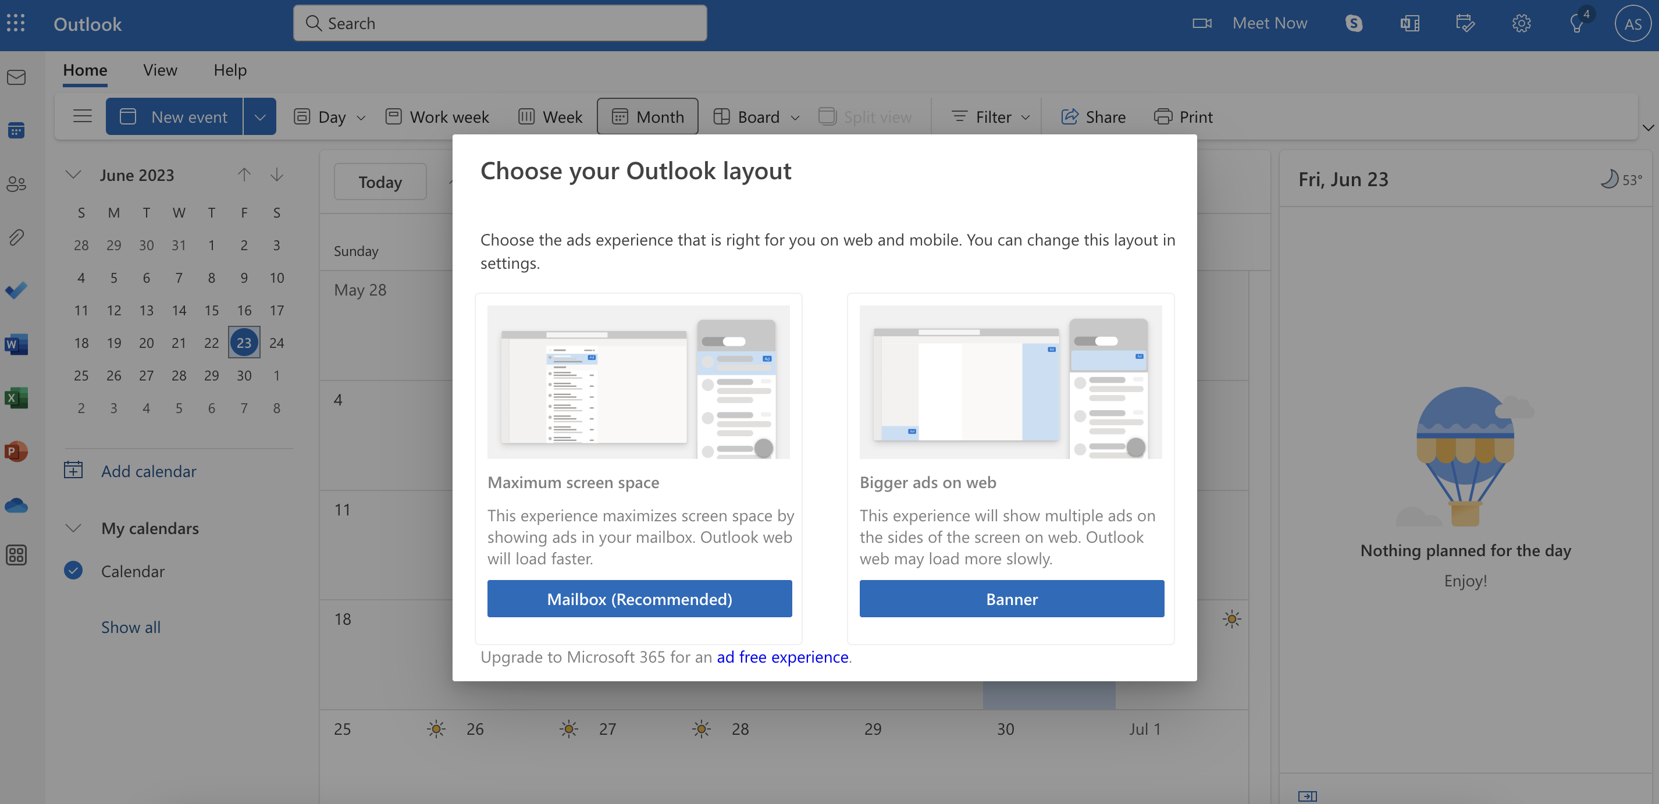Go to previous month with up arrow
Image resolution: width=1659 pixels, height=804 pixels.
pyautogui.click(x=243, y=175)
